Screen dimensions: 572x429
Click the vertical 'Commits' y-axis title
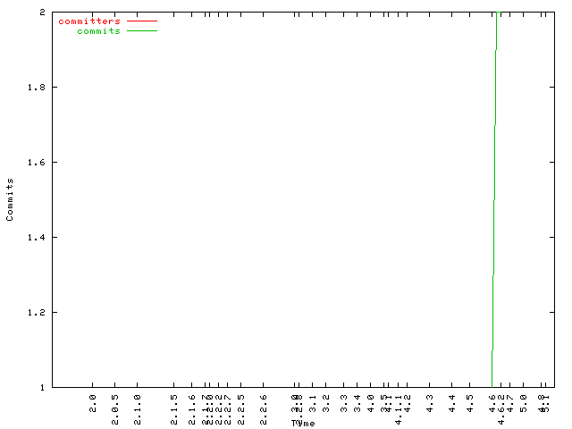pos(10,199)
